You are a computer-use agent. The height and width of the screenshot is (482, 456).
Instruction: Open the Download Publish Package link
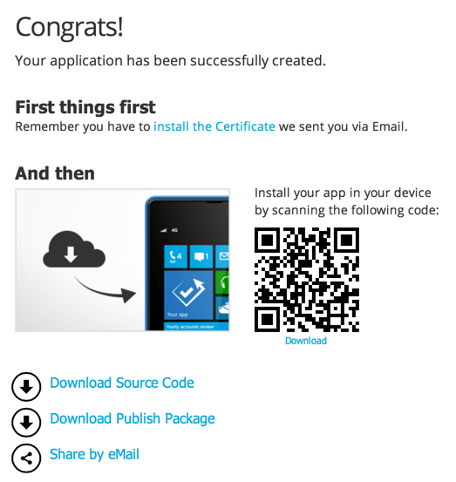tap(133, 418)
